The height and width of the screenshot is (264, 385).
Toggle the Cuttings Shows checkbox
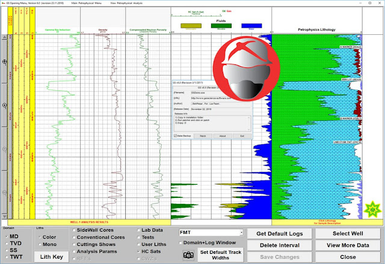pos(74,244)
